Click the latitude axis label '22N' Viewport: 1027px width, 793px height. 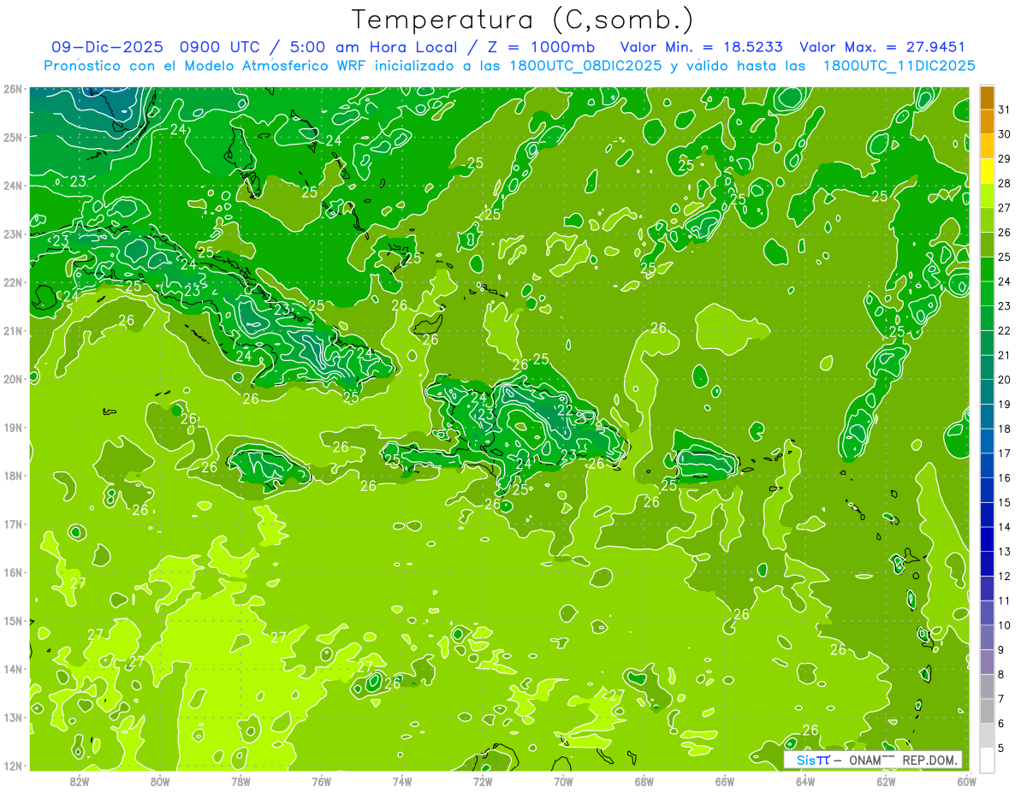coord(13,282)
